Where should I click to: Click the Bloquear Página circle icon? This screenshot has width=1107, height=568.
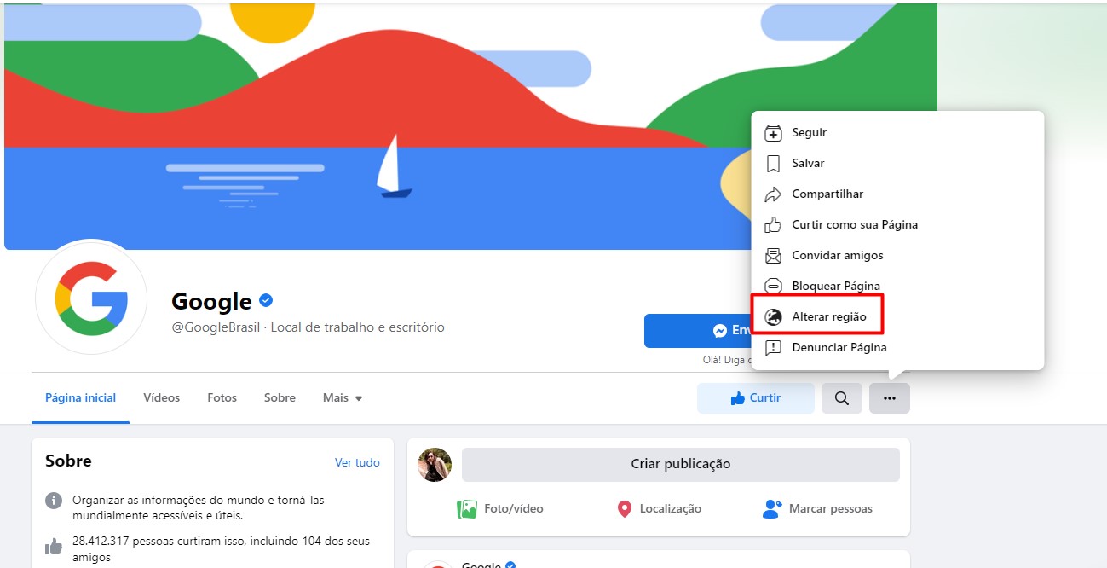pos(773,287)
